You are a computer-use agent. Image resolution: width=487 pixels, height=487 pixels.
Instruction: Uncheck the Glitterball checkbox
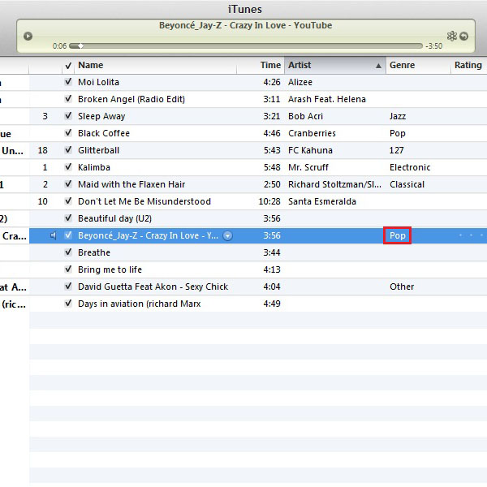tap(68, 150)
